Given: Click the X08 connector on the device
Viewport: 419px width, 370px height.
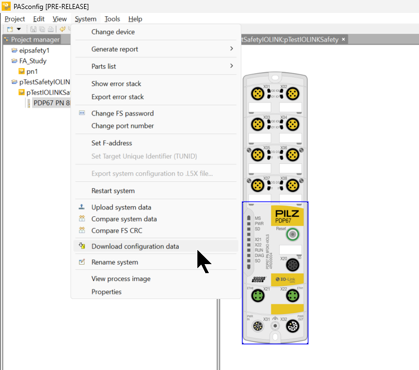Looking at the screenshot, I should click(x=293, y=185).
